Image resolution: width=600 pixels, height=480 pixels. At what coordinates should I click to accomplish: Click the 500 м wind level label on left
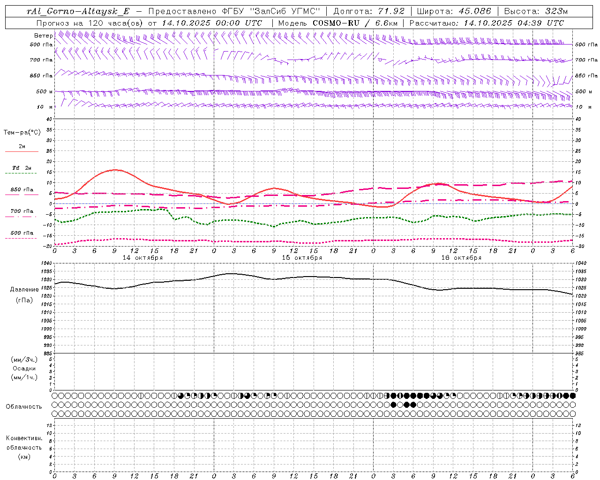click(x=45, y=91)
